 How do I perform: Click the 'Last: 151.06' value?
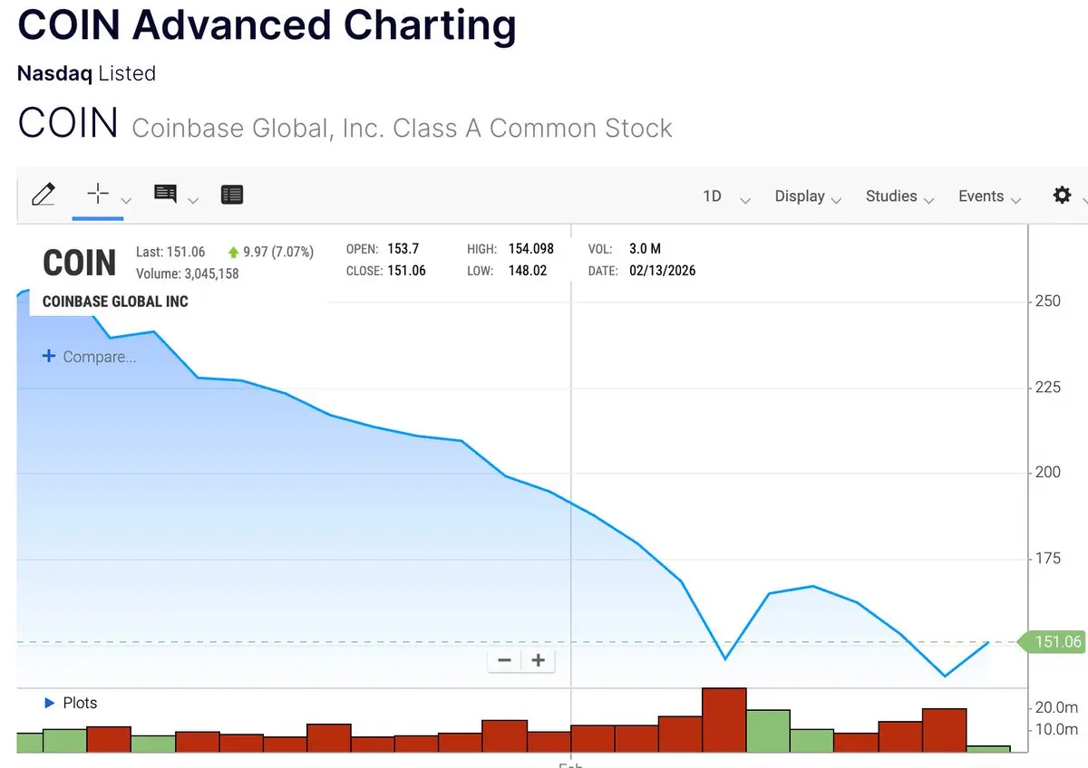pos(170,253)
